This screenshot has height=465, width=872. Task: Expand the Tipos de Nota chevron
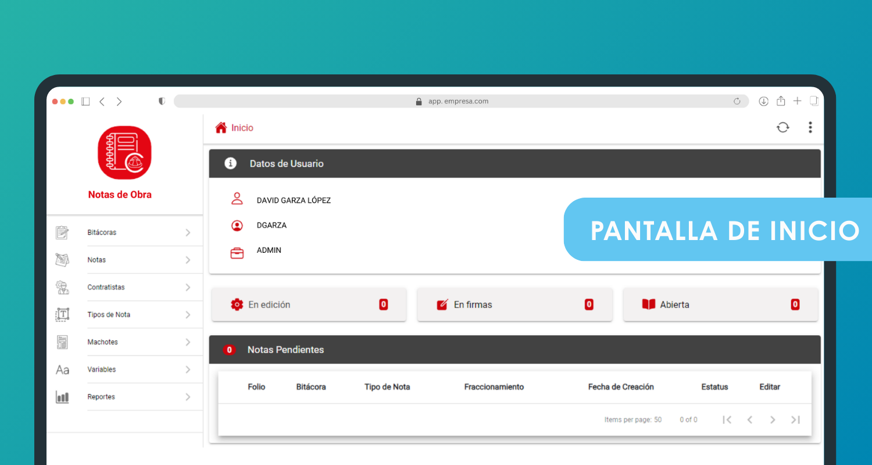click(x=188, y=314)
